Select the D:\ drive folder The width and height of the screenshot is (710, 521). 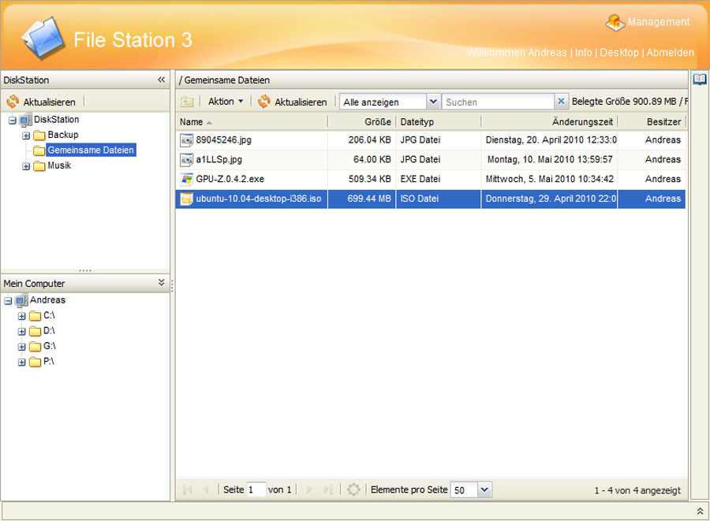pos(49,330)
